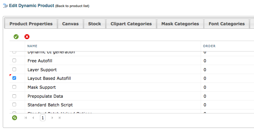Viewport: 254px width, 135px height.
Task: Go to the last page arrow
Action: tap(59, 118)
